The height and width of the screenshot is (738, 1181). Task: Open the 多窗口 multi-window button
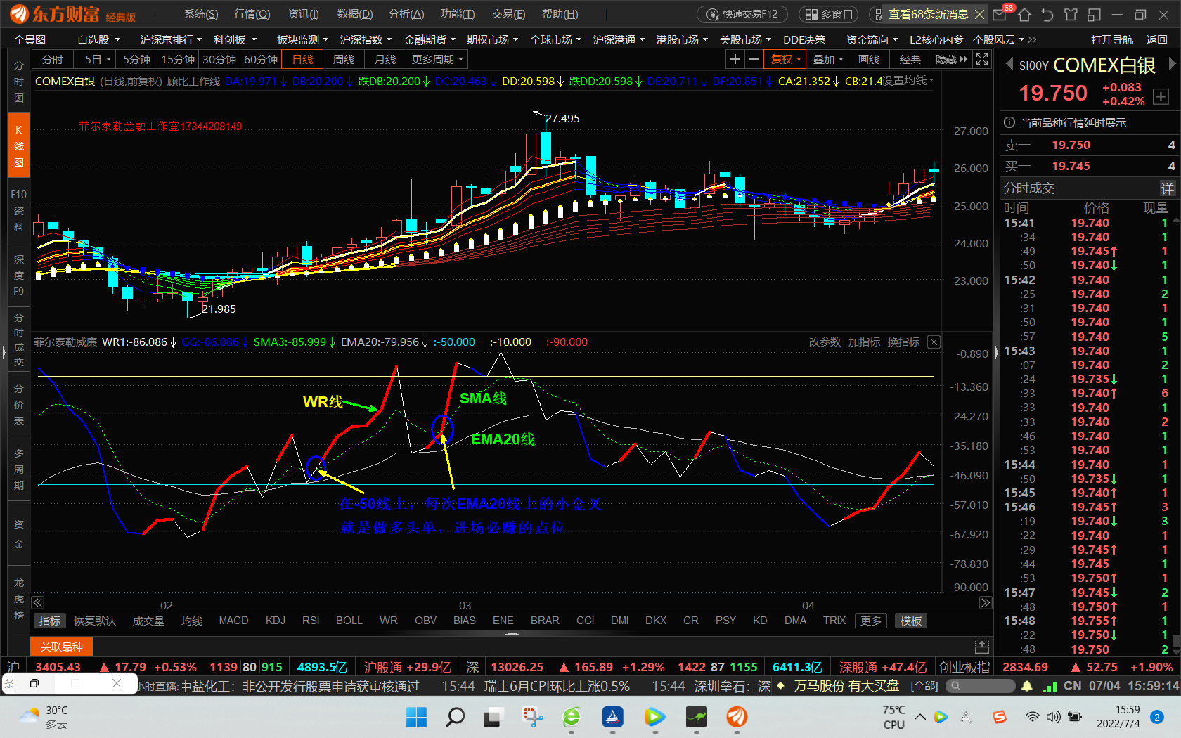point(829,14)
